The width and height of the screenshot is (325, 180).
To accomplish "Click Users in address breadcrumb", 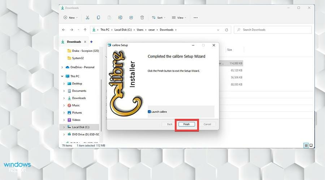I will (x=140, y=30).
